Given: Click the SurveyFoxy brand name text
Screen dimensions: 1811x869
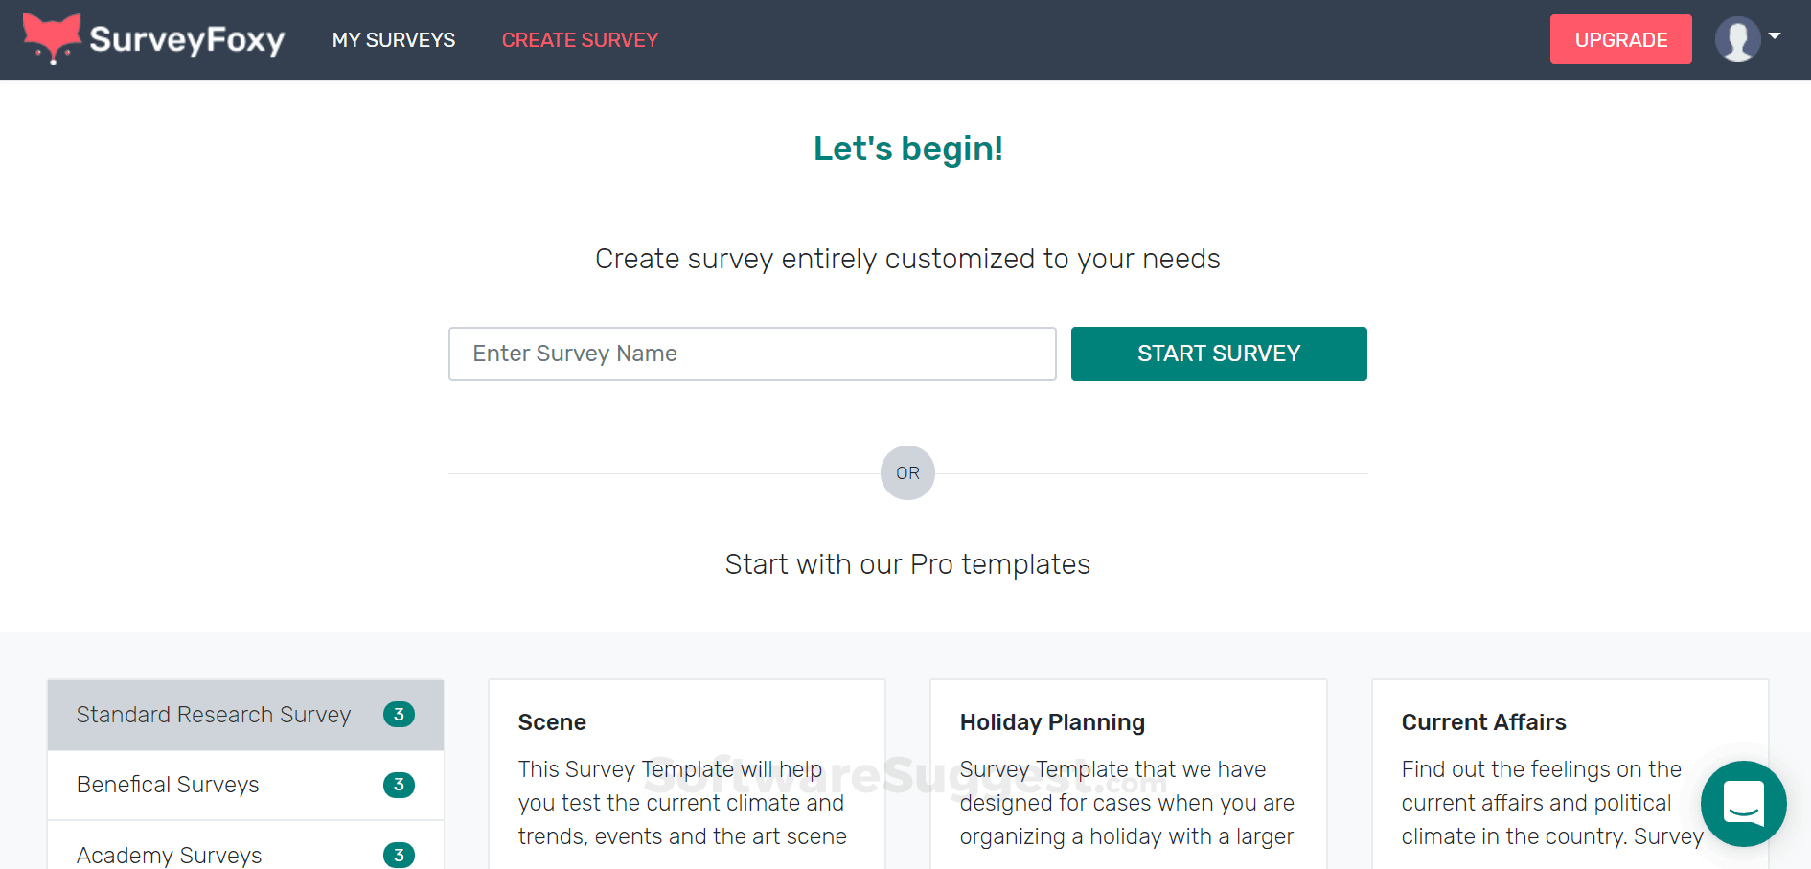Looking at the screenshot, I should point(187,40).
